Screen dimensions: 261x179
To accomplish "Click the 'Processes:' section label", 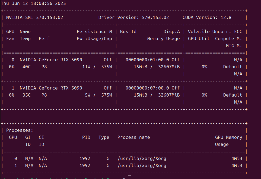I will [x=20, y=130].
